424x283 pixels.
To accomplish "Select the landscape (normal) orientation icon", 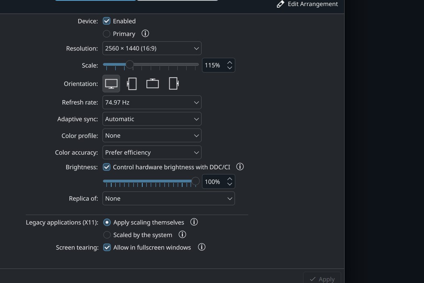I will pyautogui.click(x=111, y=84).
